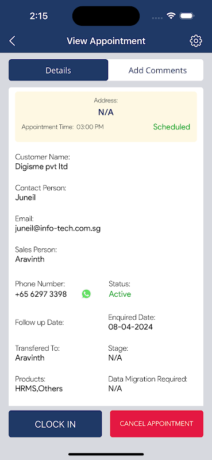Image resolution: width=212 pixels, height=460 pixels.
Task: Select the Details tab
Action: [59, 70]
